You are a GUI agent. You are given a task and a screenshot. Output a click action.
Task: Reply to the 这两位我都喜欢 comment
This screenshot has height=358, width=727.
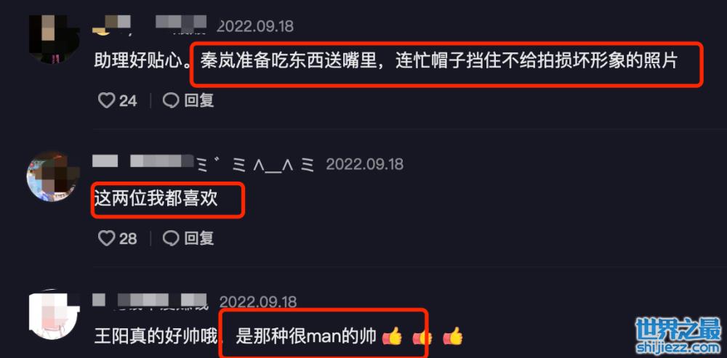188,238
